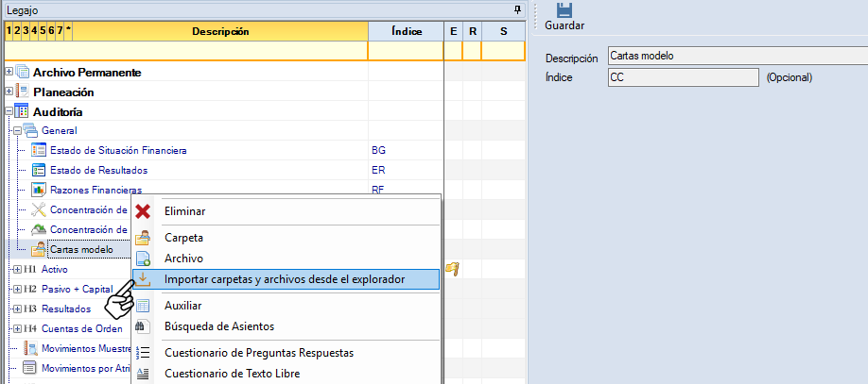This screenshot has width=868, height=384.
Task: Open Estado de Resultados item
Action: [98, 170]
